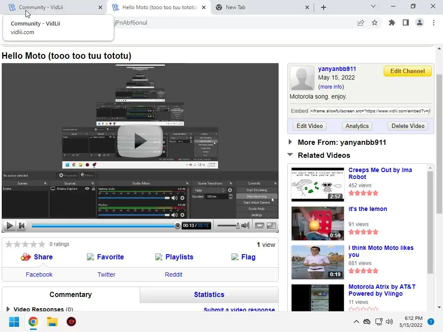
Task: Switch to the Commentary tab
Action: tap(71, 294)
